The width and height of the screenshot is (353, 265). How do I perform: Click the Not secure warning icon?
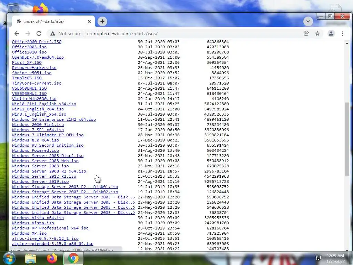pos(53,33)
